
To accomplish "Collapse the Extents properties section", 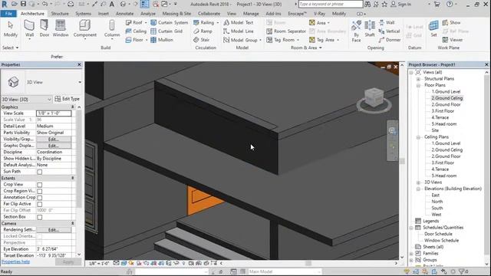I will 73,178.
